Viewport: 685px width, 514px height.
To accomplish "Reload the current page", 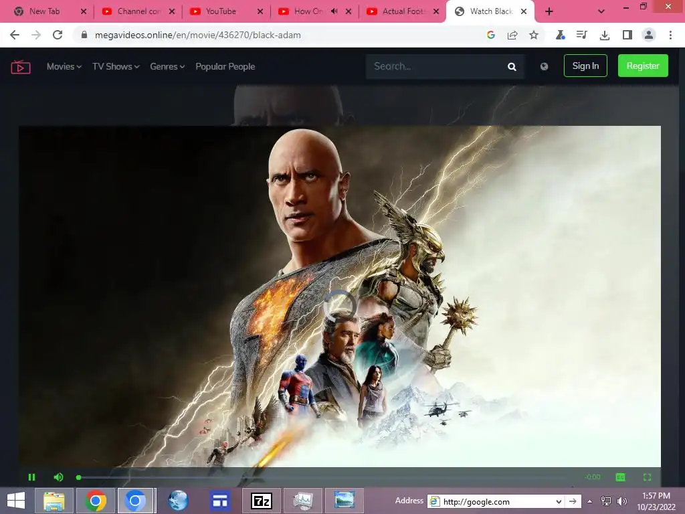I will click(58, 35).
